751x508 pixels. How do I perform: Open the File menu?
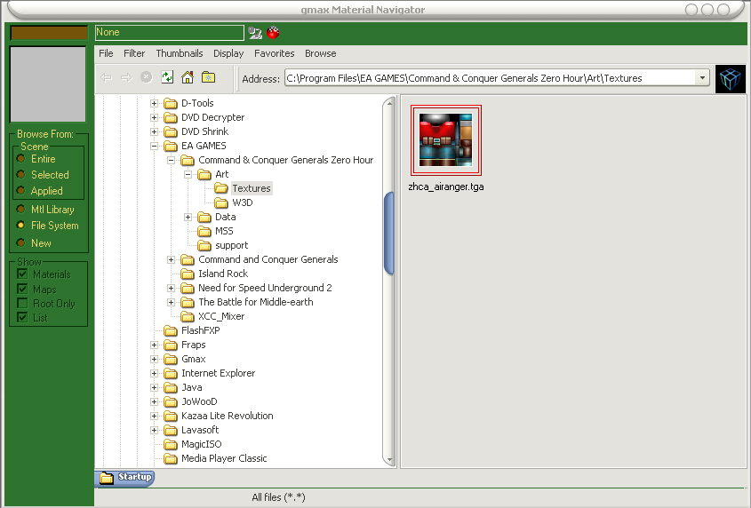pos(106,53)
